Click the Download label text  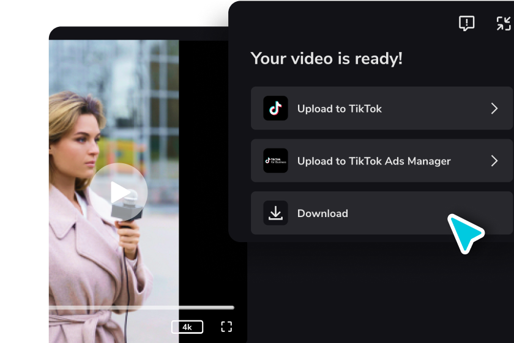tap(322, 213)
